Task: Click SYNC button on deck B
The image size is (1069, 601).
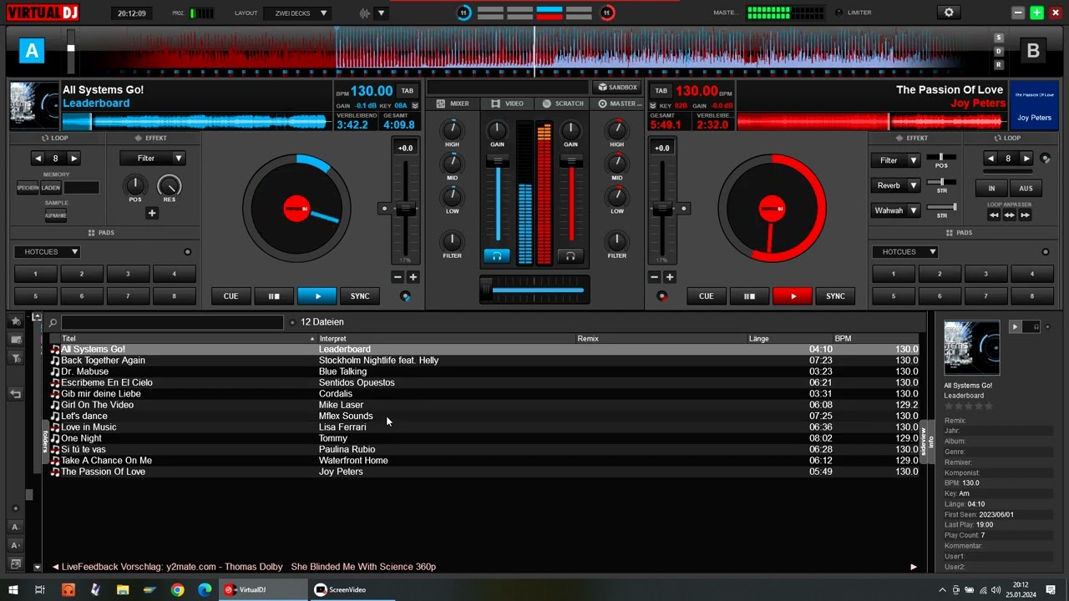Action: tap(835, 296)
